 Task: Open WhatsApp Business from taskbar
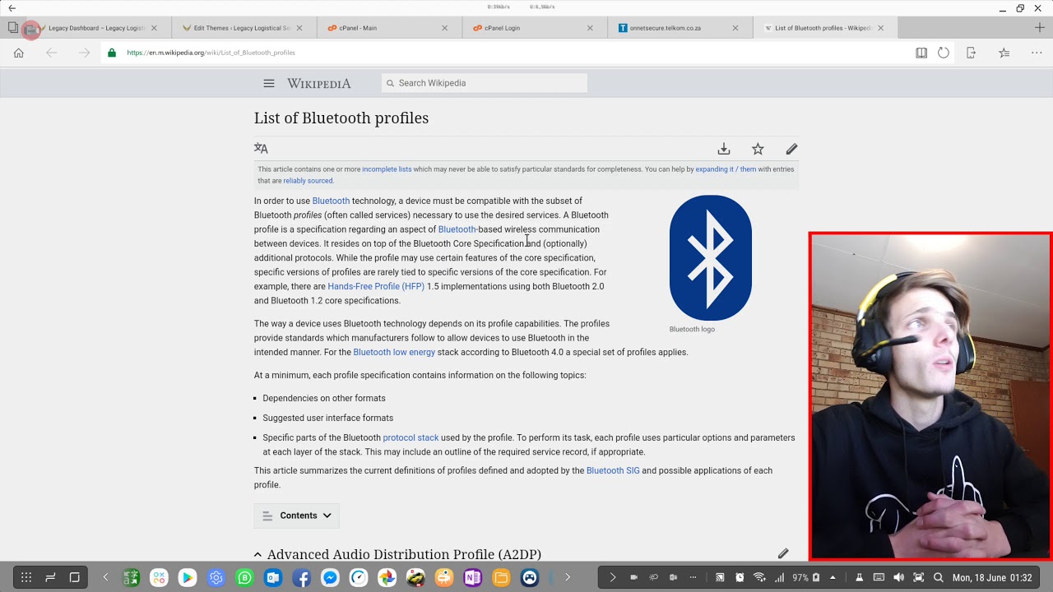244,578
